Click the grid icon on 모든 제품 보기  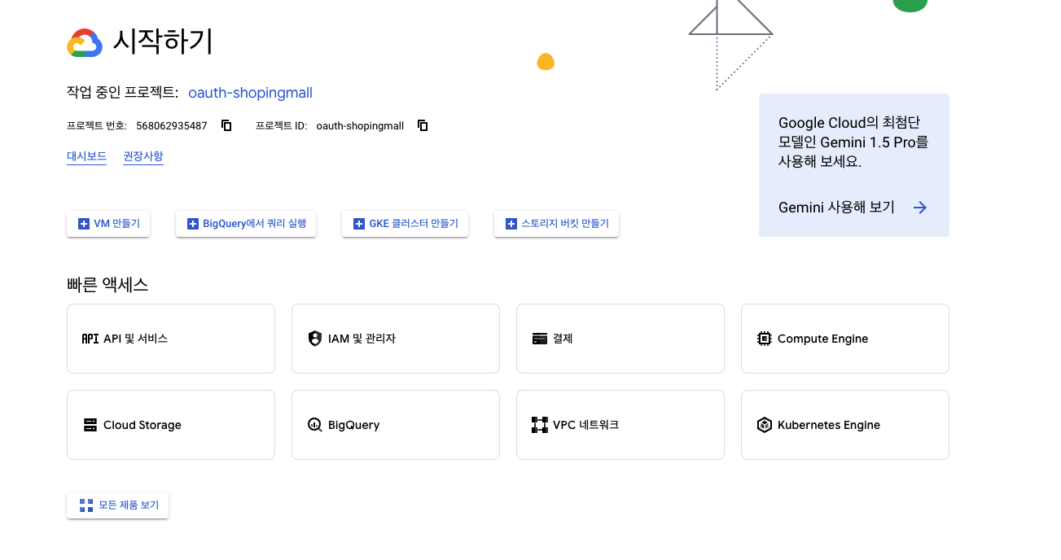(x=86, y=505)
